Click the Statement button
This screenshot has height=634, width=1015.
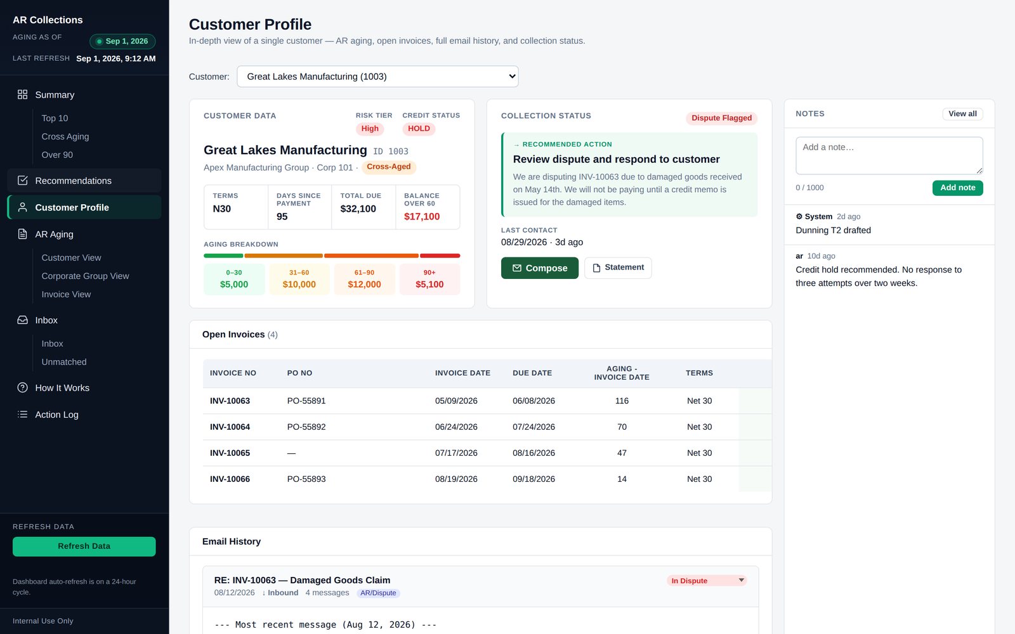[x=618, y=268]
